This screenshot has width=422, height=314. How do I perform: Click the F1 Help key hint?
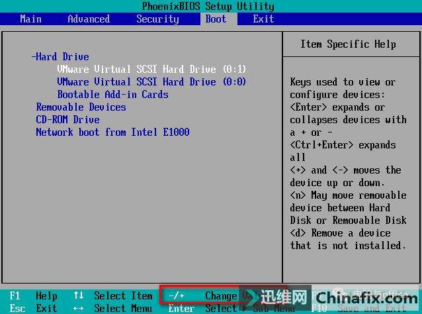(33, 295)
